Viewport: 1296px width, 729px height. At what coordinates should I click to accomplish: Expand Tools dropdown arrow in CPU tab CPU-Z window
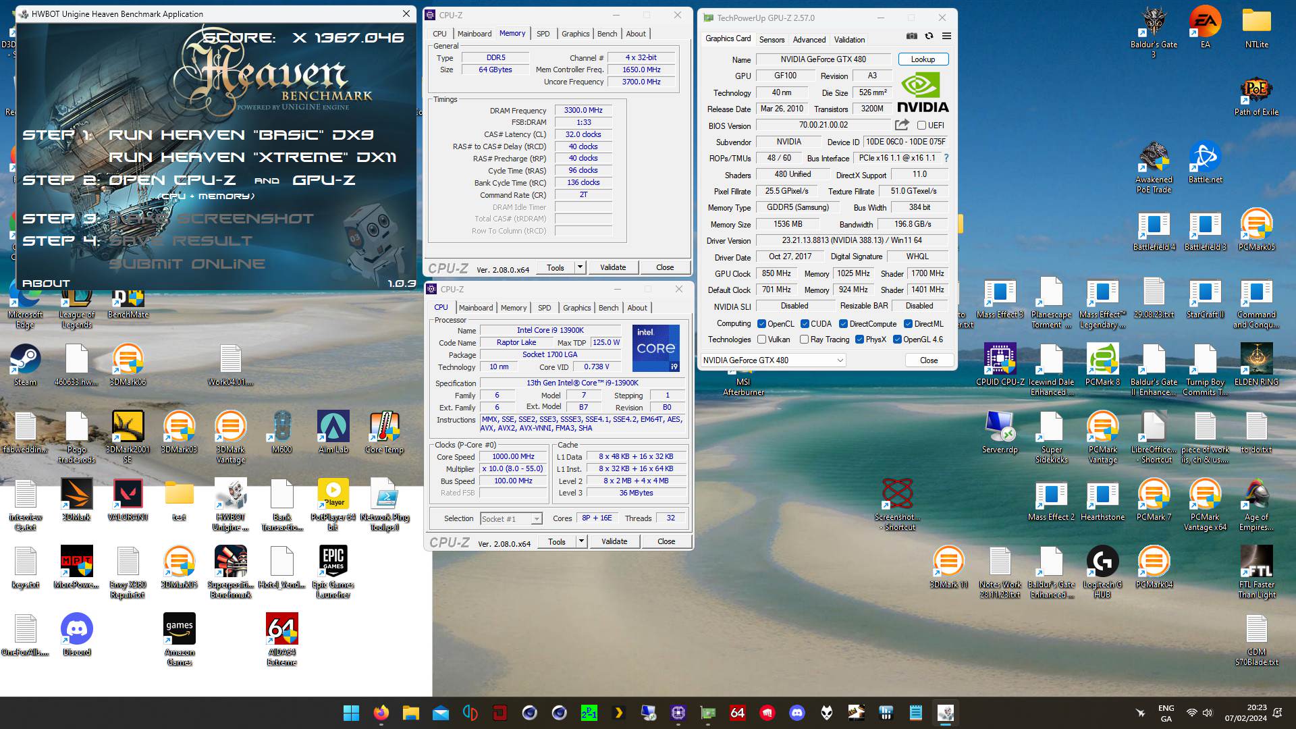[x=580, y=541]
